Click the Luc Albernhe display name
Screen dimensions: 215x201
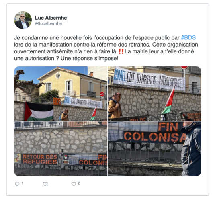tap(51, 18)
